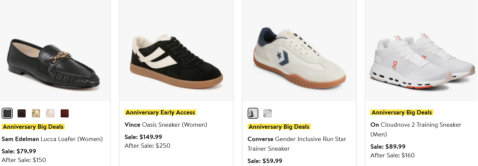Click Converse Gender Inclusive Run Star Trainer link

coord(297,144)
